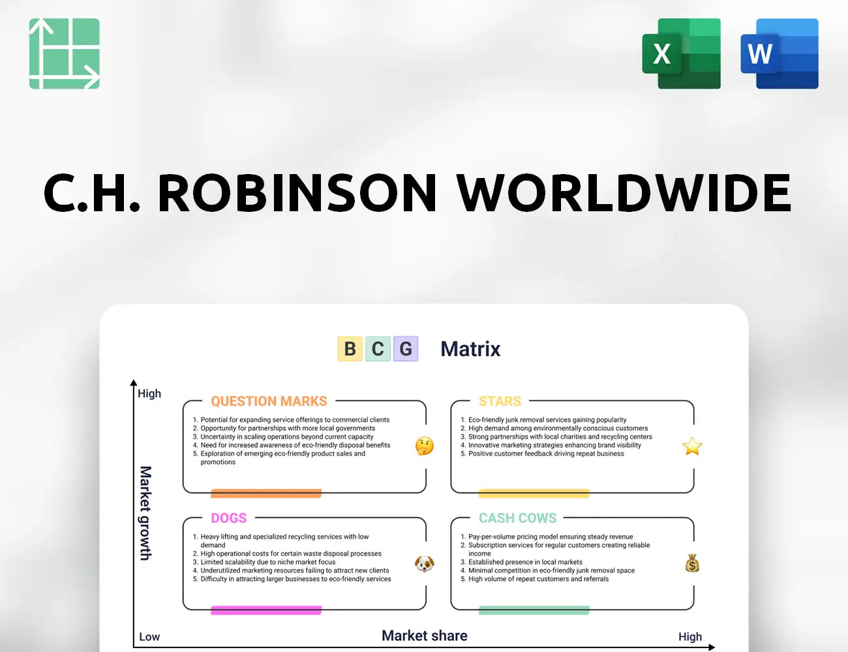Click the thinking face emoji in Question Marks
The width and height of the screenshot is (848, 652).
(425, 446)
